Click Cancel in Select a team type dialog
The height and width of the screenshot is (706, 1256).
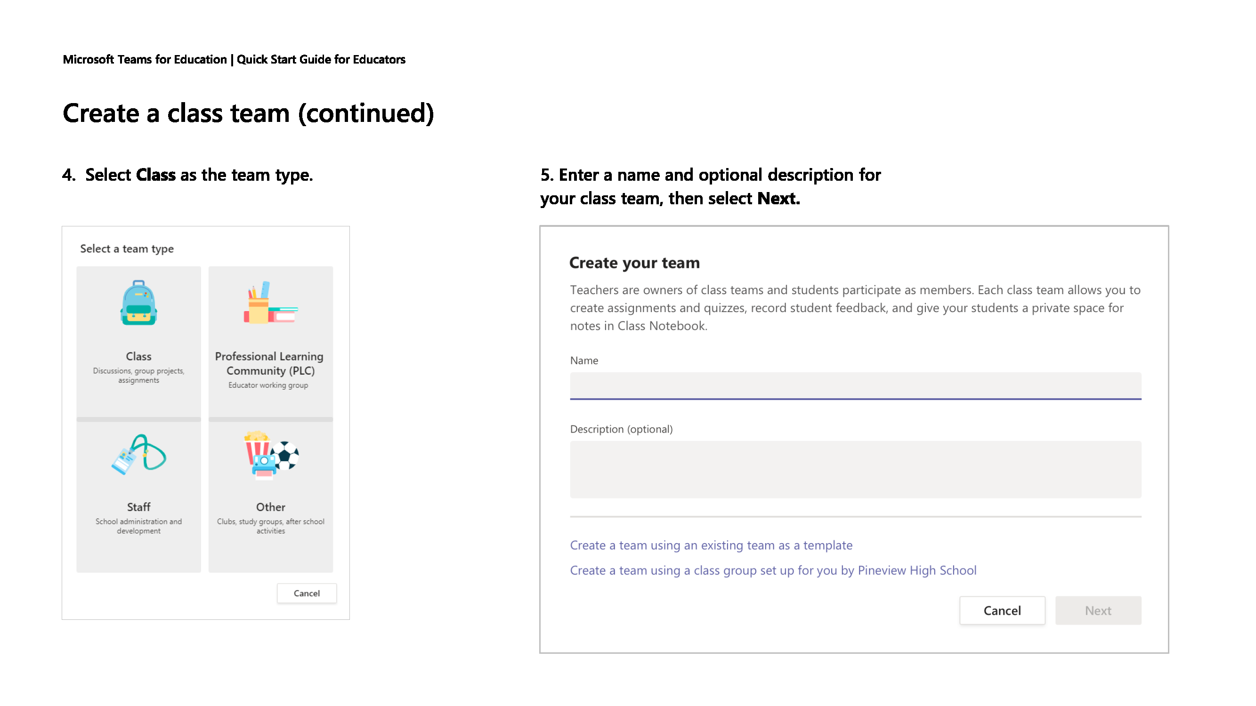(x=307, y=593)
